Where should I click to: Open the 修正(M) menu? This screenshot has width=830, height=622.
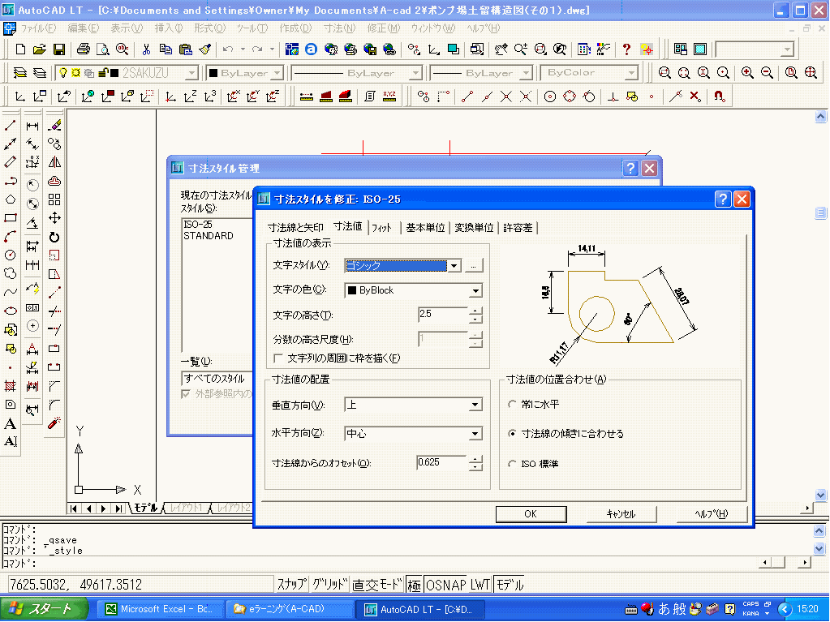point(384,28)
